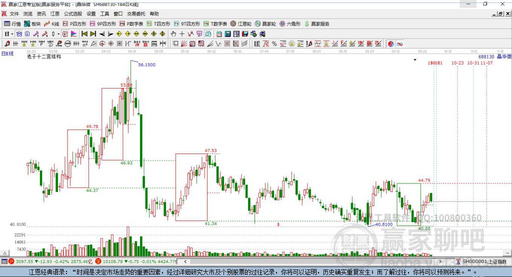Move chart right with black right arrow
The image size is (512, 277).
110,34
